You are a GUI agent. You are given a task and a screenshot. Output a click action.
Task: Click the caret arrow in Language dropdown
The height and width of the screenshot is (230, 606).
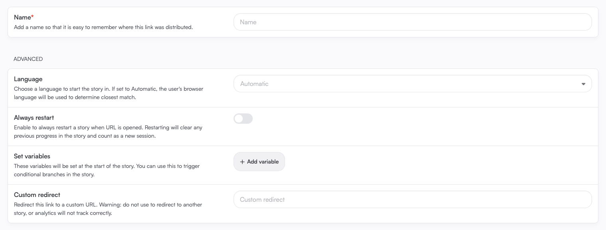point(583,84)
